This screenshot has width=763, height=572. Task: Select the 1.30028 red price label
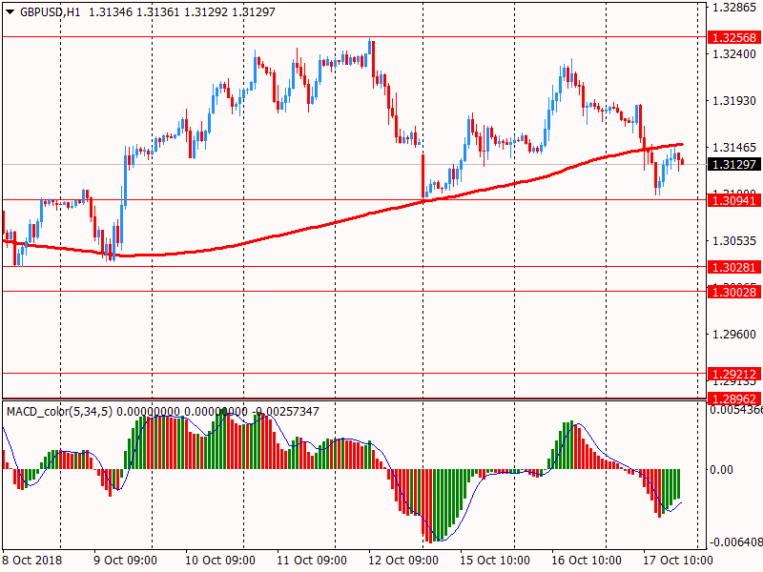coord(734,292)
